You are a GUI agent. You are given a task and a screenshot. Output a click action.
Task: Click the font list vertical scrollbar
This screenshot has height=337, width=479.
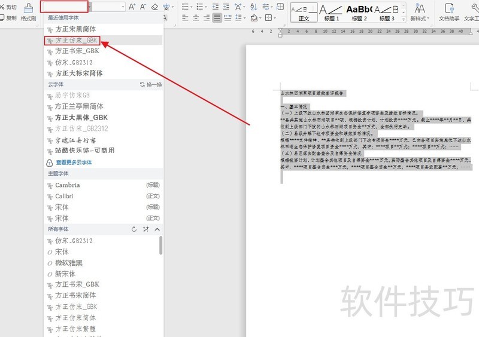160,246
